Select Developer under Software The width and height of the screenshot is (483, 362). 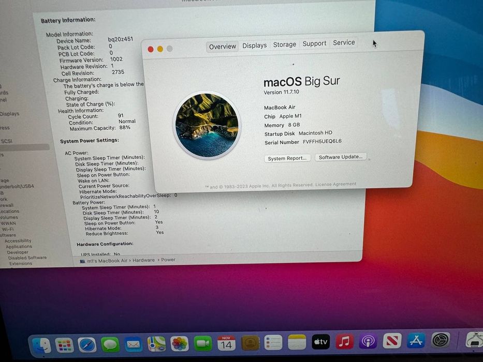(18, 252)
